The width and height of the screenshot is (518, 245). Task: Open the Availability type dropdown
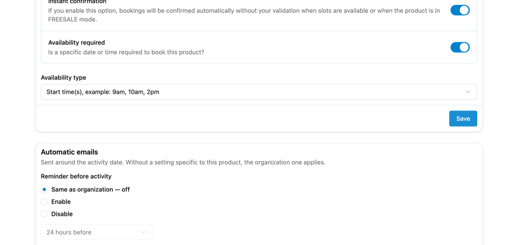pyautogui.click(x=259, y=92)
